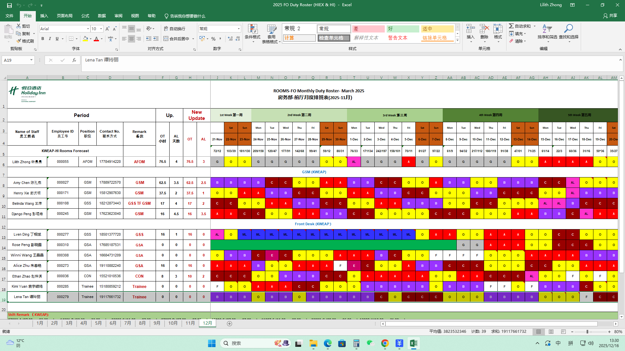Toggle italic formatting
The width and height of the screenshot is (625, 351).
click(x=50, y=39)
